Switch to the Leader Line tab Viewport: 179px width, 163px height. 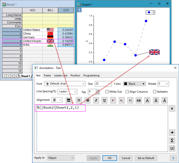(61, 76)
